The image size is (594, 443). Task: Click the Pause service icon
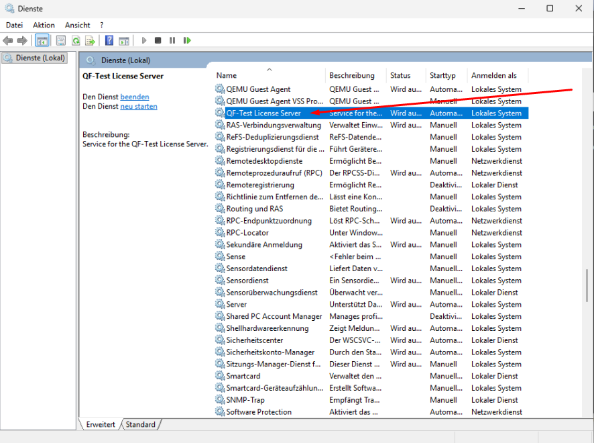point(172,40)
